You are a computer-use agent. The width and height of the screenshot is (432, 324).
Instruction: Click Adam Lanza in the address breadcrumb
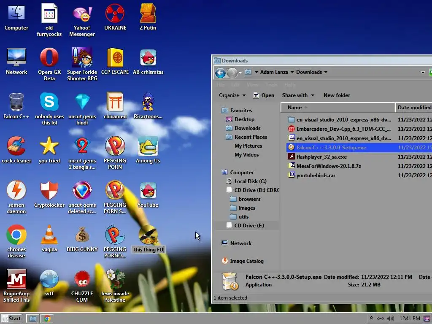(274, 72)
